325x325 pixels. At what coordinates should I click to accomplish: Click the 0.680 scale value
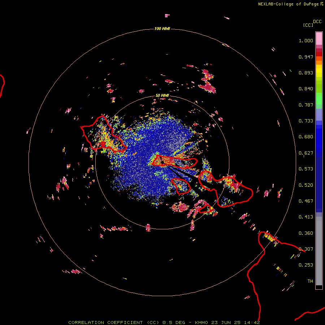306,137
